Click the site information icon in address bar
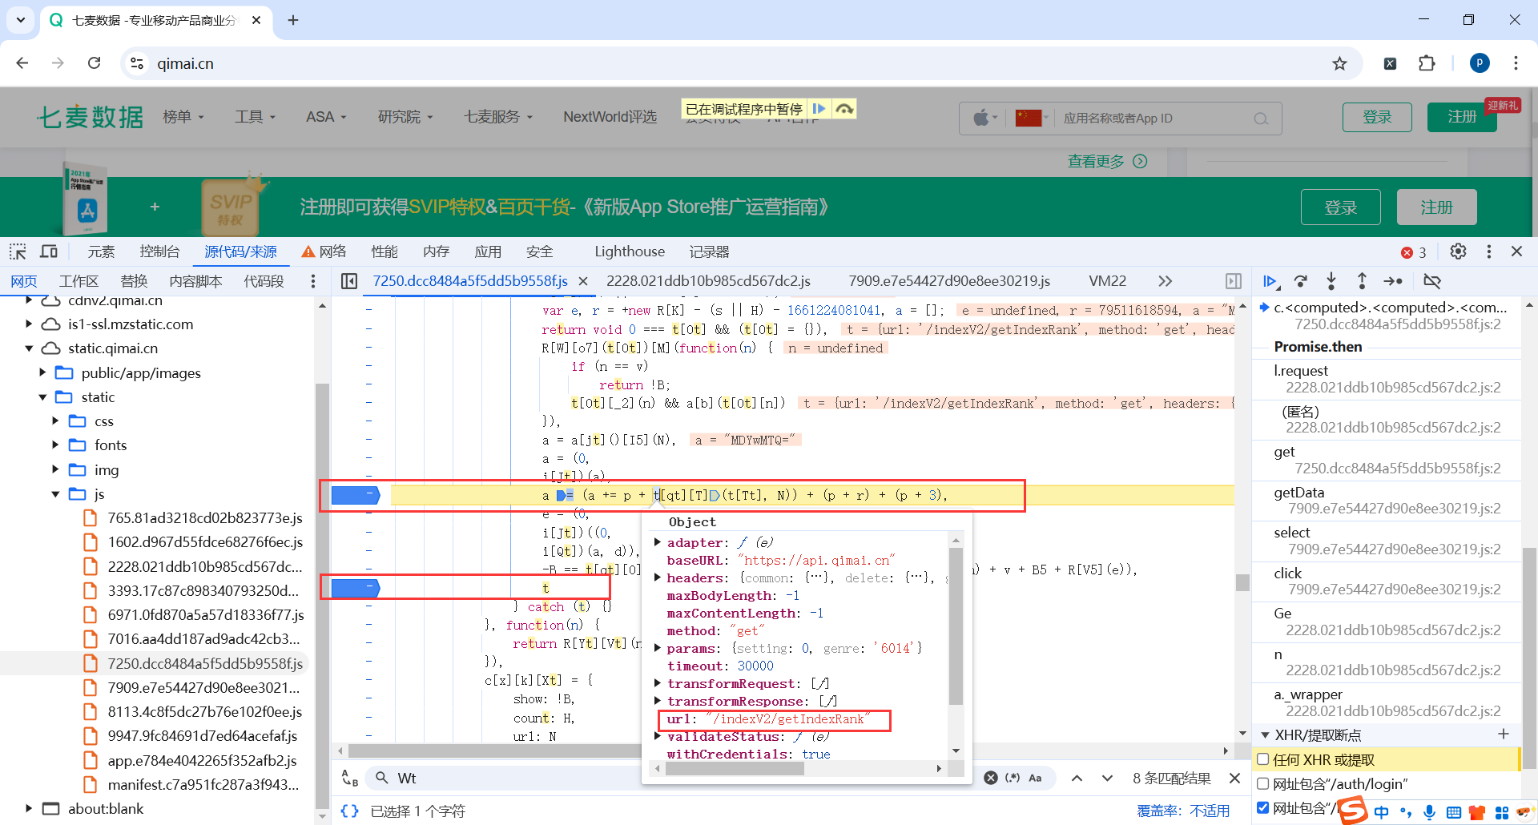1538x825 pixels. click(x=137, y=63)
